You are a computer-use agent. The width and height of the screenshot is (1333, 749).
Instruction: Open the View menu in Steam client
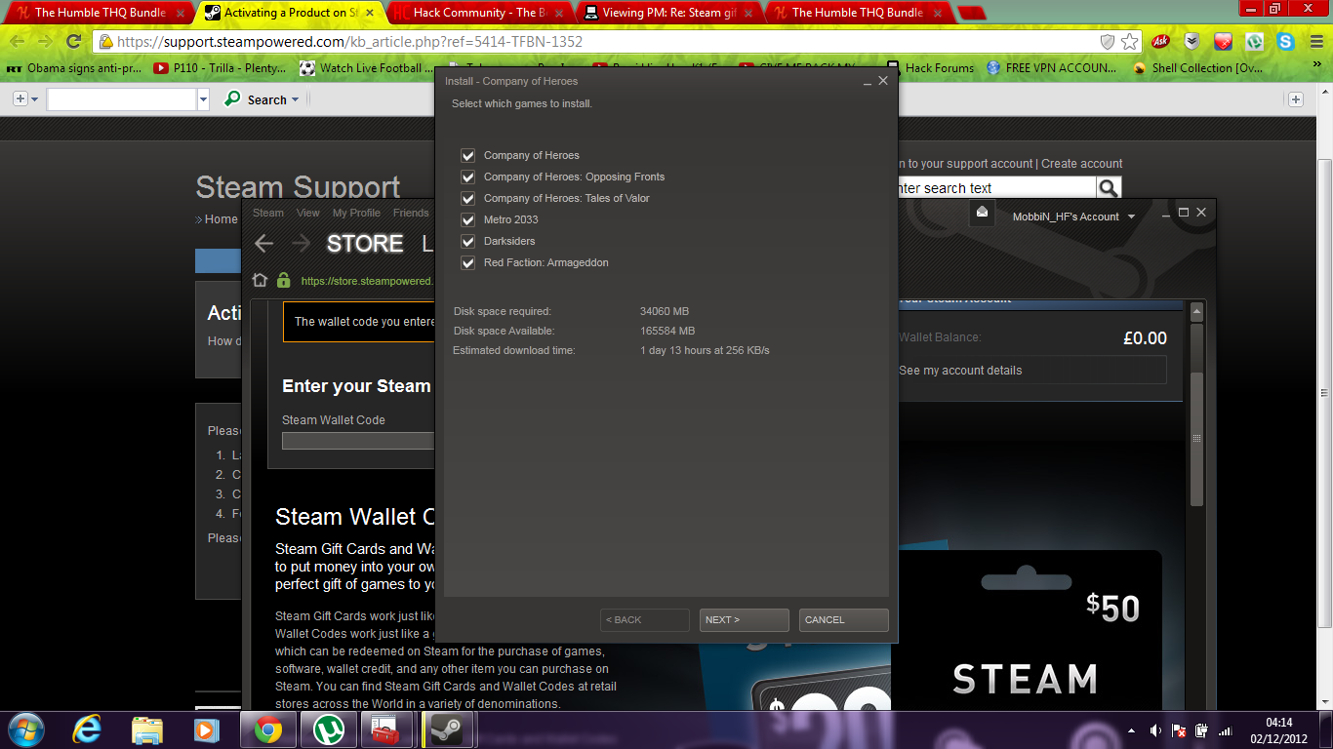pos(308,213)
